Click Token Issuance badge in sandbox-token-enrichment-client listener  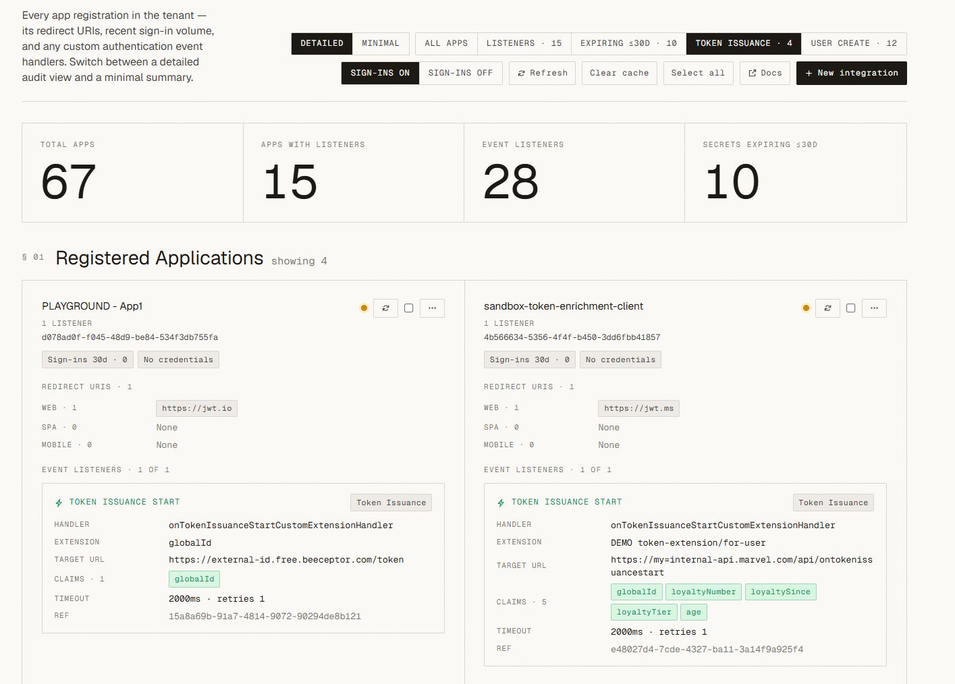[834, 503]
